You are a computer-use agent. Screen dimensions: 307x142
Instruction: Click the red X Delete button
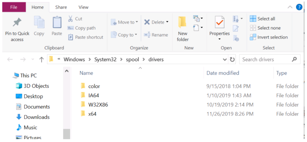tap(154, 22)
